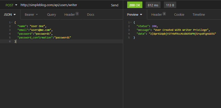
Task: Open the JSON body type dropdown
Action: 10,14
